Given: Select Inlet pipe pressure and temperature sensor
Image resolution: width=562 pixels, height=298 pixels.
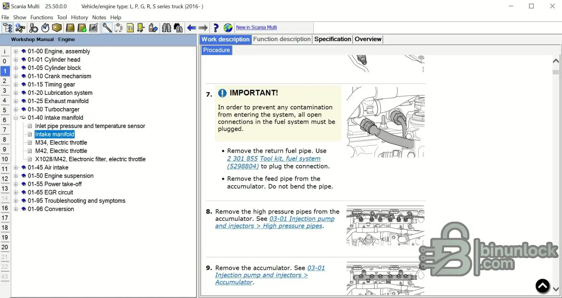Looking at the screenshot, I should [x=90, y=126].
